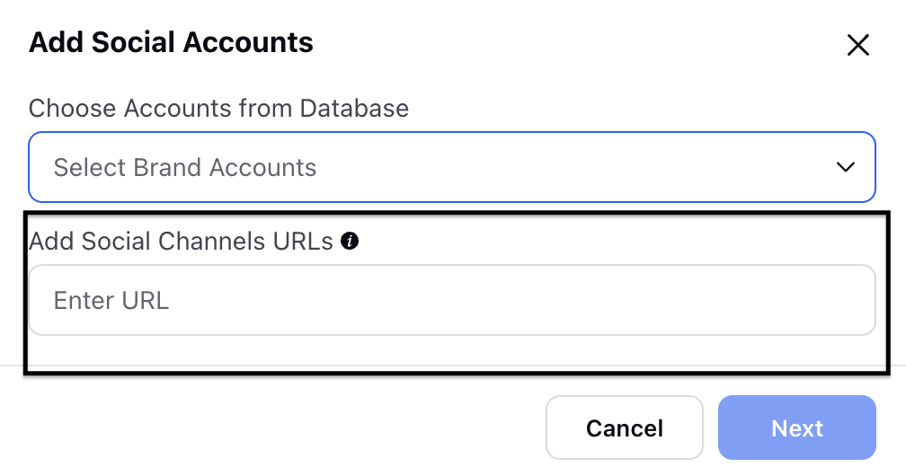Click the Select Brand Accounts placeholder text
Viewport: 906px width, 476px height.
point(185,168)
